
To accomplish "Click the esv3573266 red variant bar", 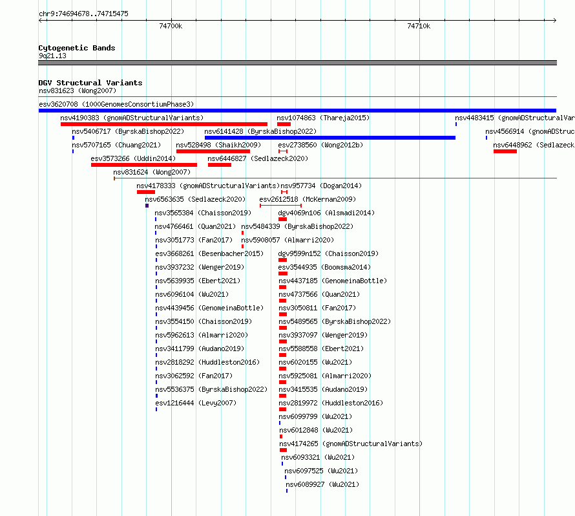I will [144, 165].
